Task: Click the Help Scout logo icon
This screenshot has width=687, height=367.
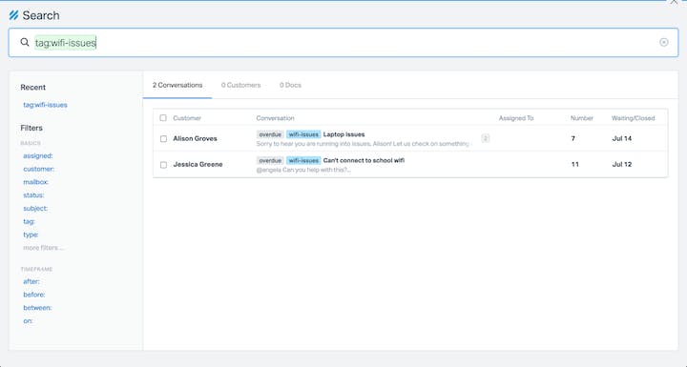Action: click(x=13, y=15)
